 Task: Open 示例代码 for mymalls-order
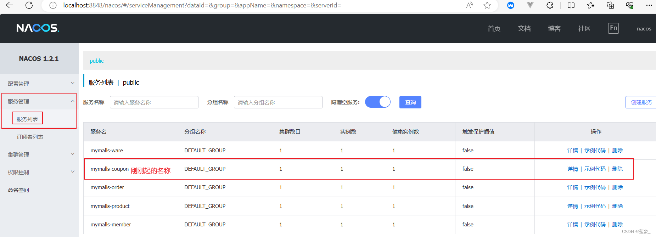pos(595,187)
